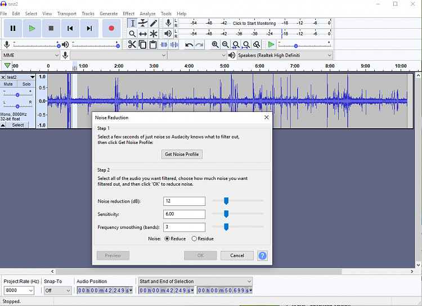Screen dimensions: 422x306
Task: Open the MME audio host dropdown
Action: (x=31, y=55)
